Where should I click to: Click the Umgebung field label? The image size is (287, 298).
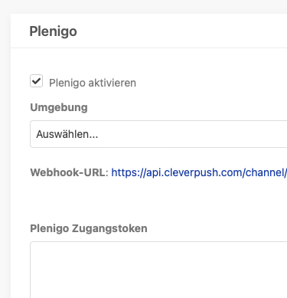tap(59, 107)
